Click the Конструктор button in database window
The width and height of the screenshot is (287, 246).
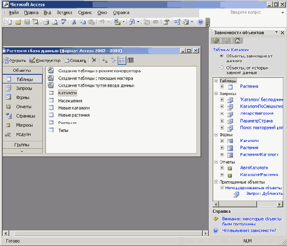(45, 60)
